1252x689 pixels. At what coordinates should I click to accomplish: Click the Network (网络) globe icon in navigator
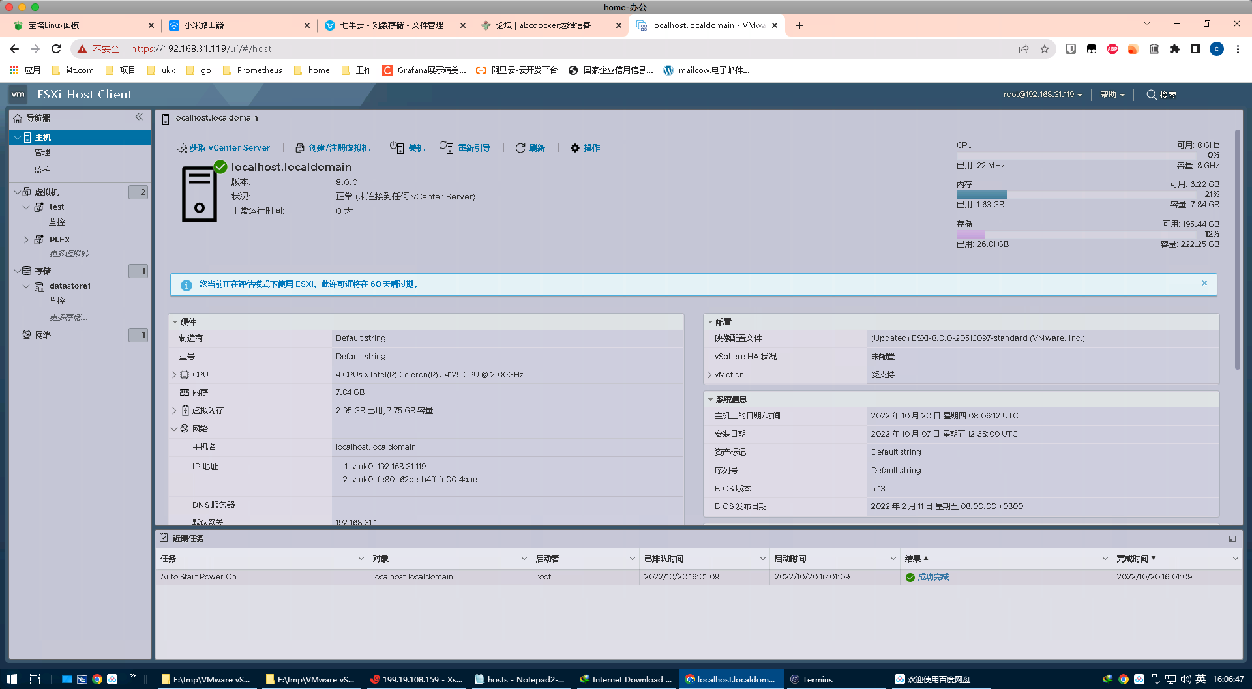27,334
